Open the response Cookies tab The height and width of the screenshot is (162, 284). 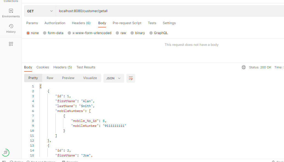point(43,67)
